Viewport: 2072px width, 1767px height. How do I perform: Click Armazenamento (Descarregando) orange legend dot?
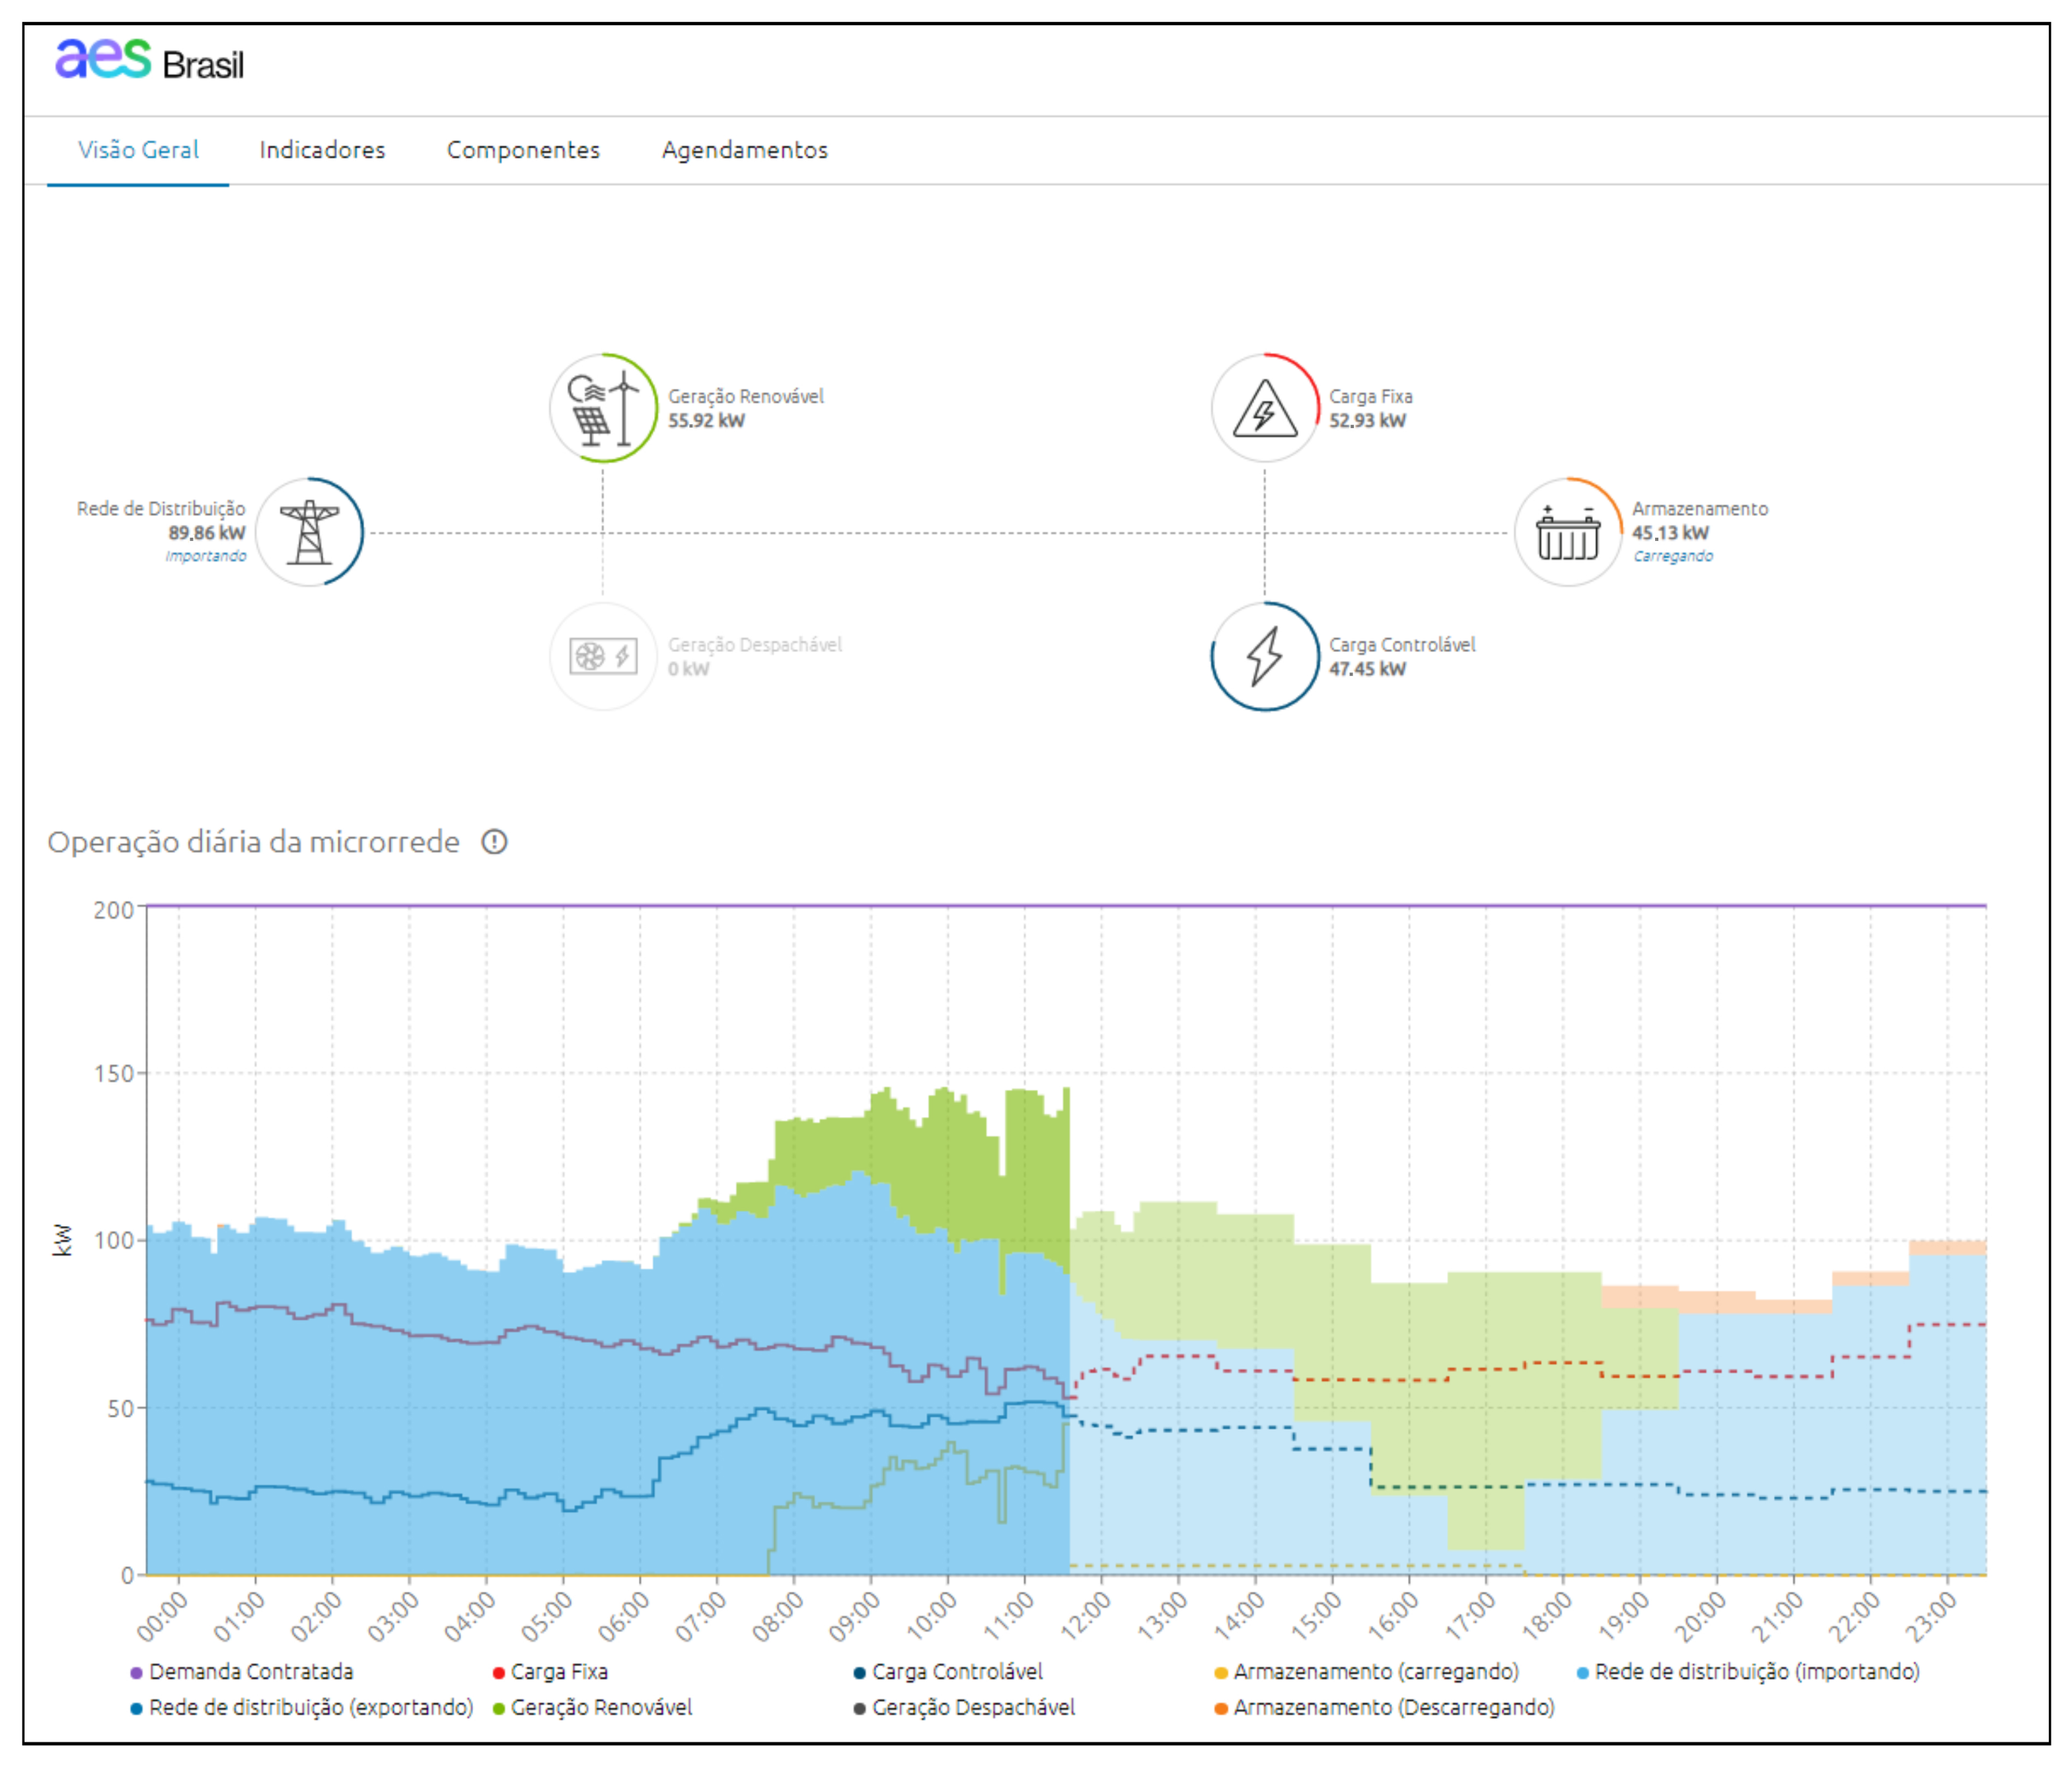coord(1220,1708)
